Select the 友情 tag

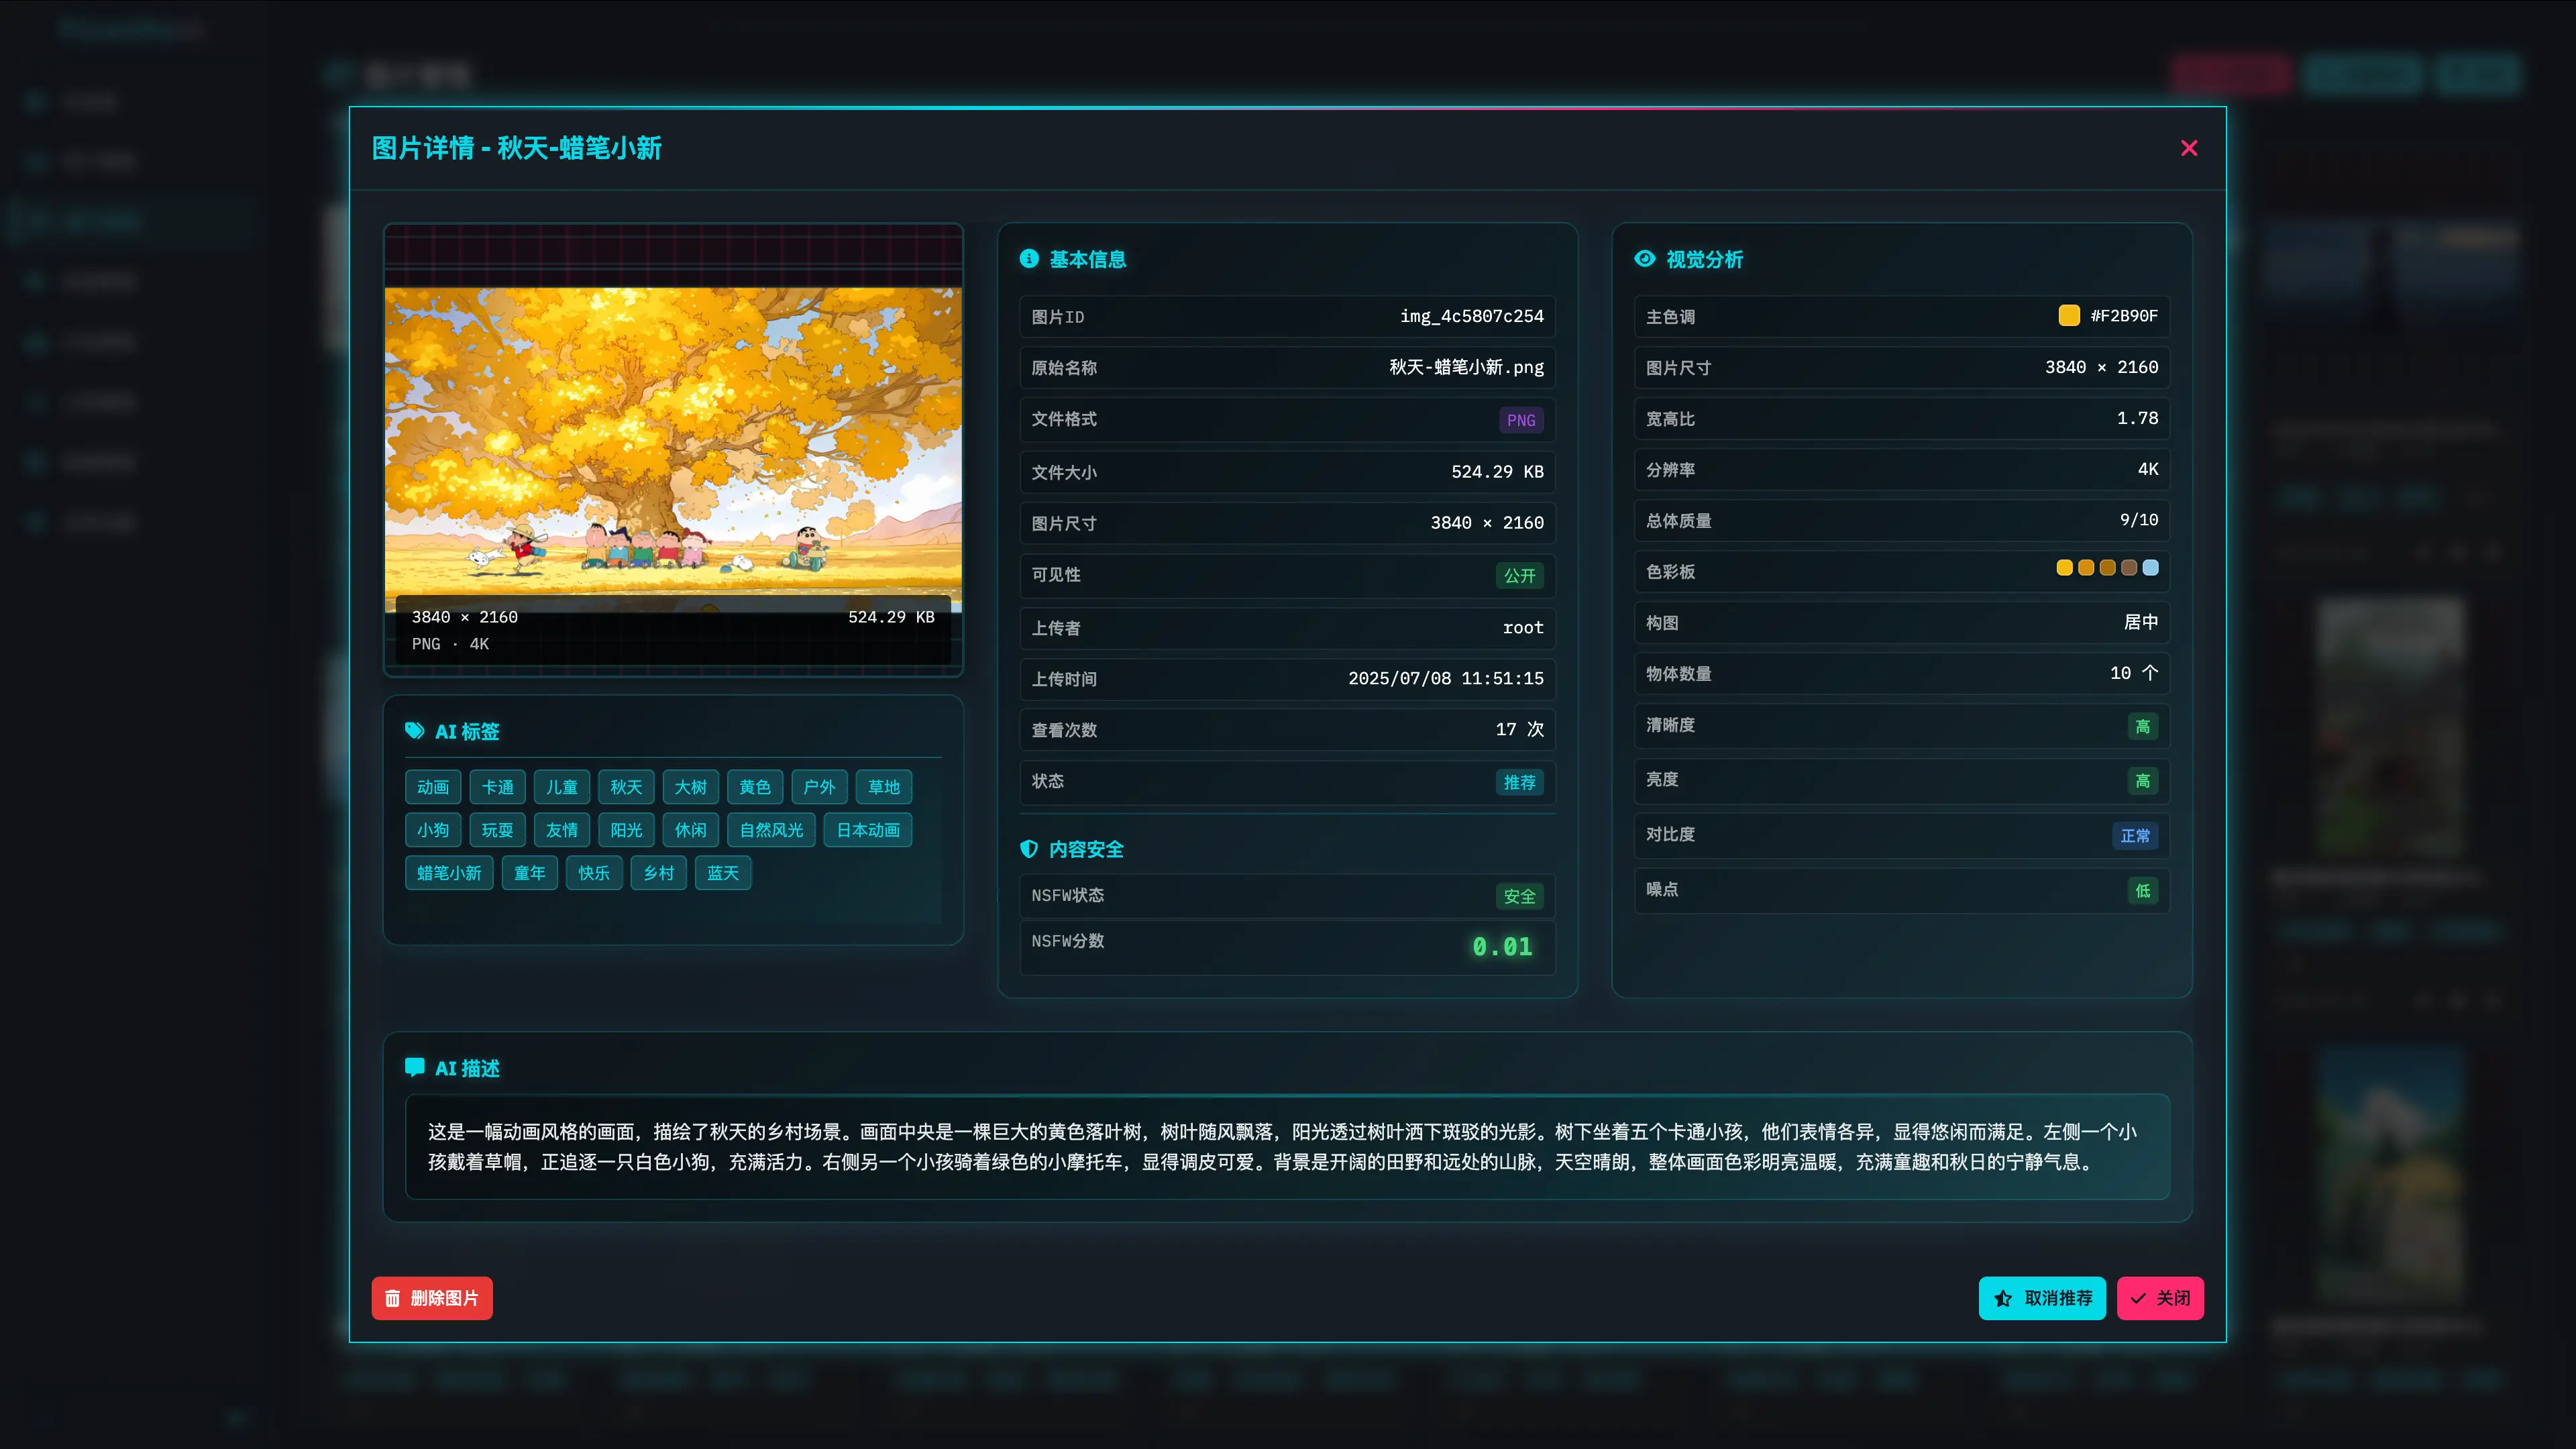click(x=562, y=830)
